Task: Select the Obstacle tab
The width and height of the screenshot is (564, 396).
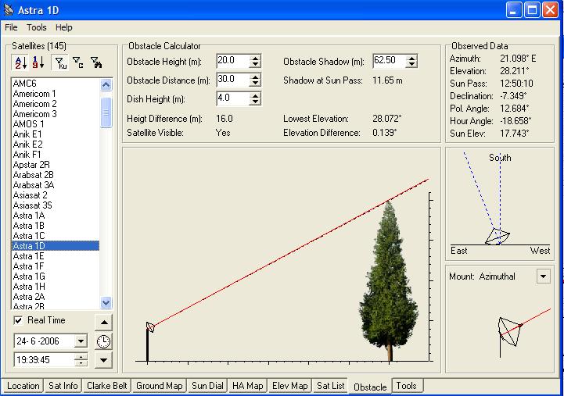Action: (370, 387)
